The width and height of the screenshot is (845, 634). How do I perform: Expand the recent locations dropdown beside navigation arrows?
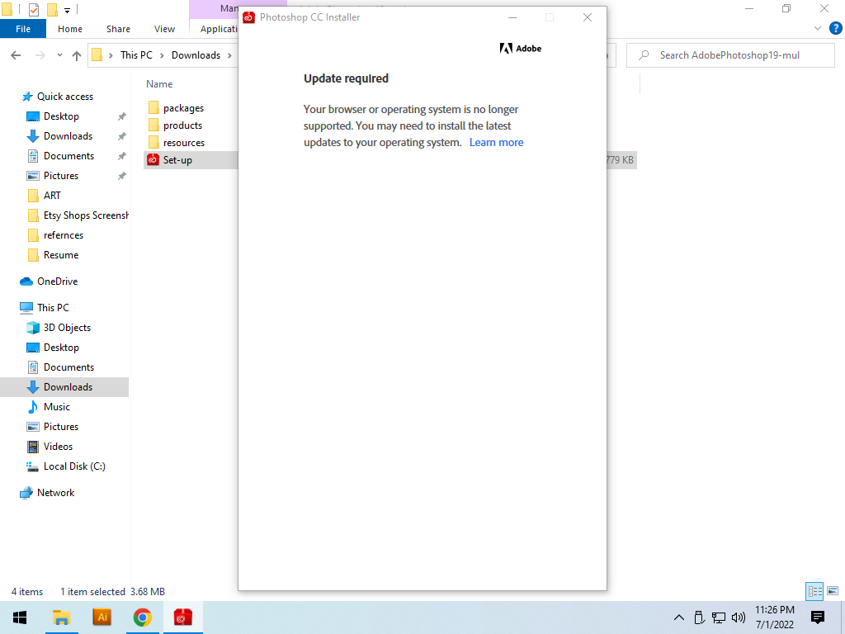pyautogui.click(x=58, y=54)
